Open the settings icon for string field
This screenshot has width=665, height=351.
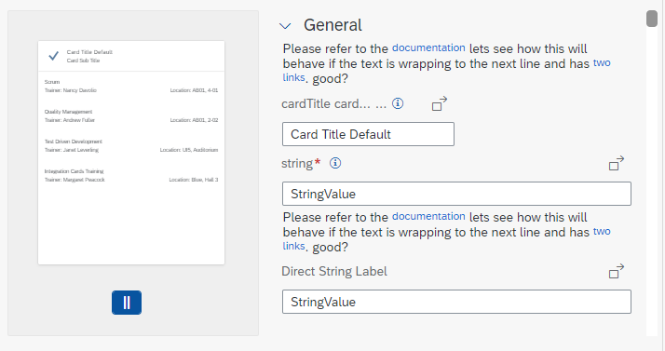pos(617,163)
